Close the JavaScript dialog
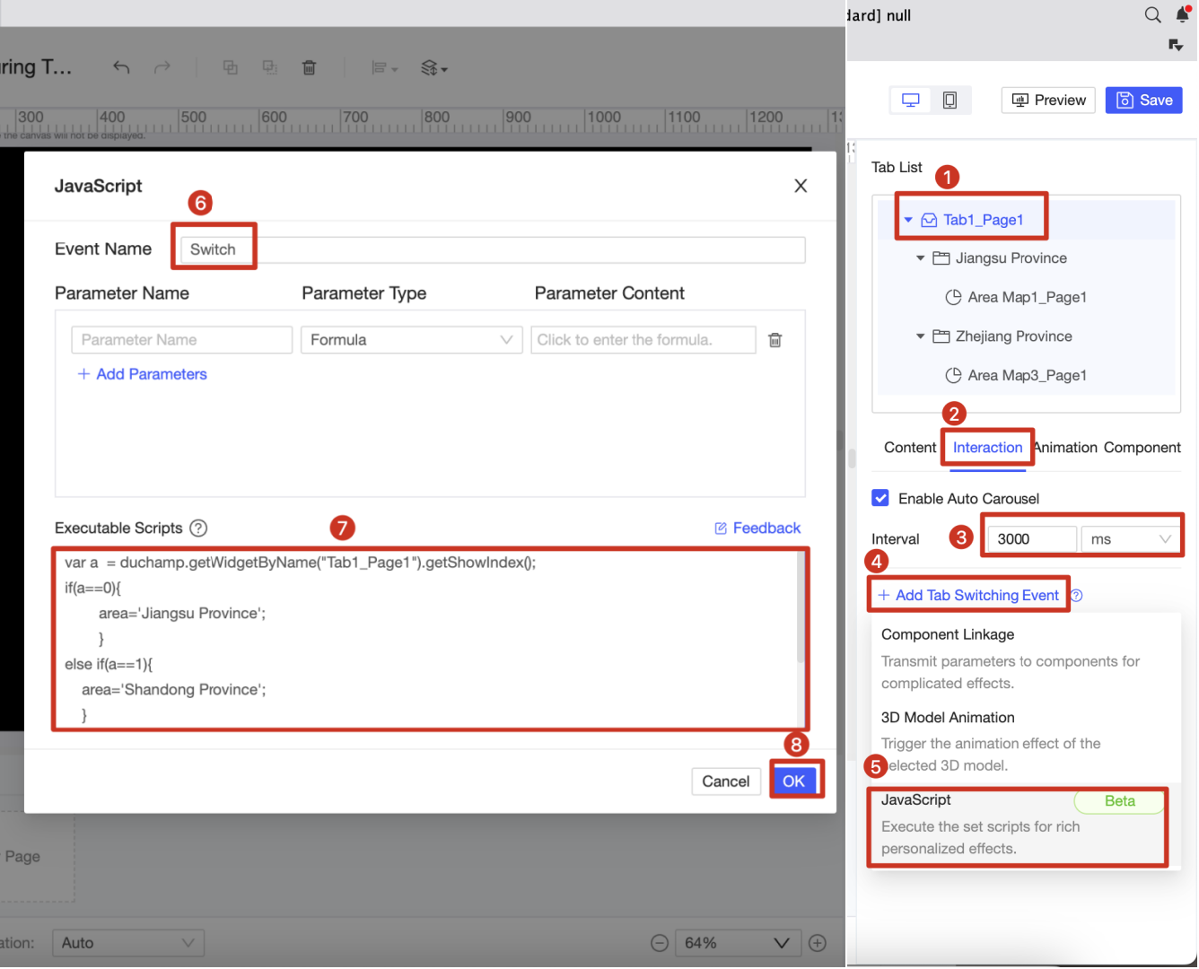 801,186
